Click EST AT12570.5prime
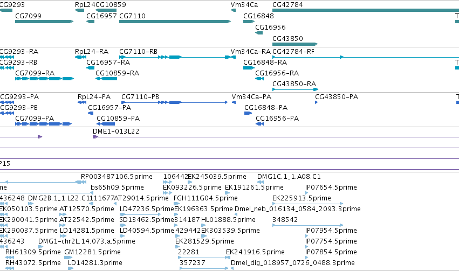The height and width of the screenshot is (271, 459). coord(87,209)
